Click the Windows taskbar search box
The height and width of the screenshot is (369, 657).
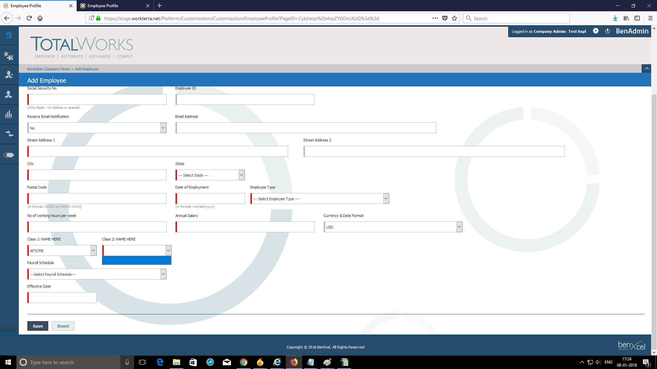[x=68, y=362]
